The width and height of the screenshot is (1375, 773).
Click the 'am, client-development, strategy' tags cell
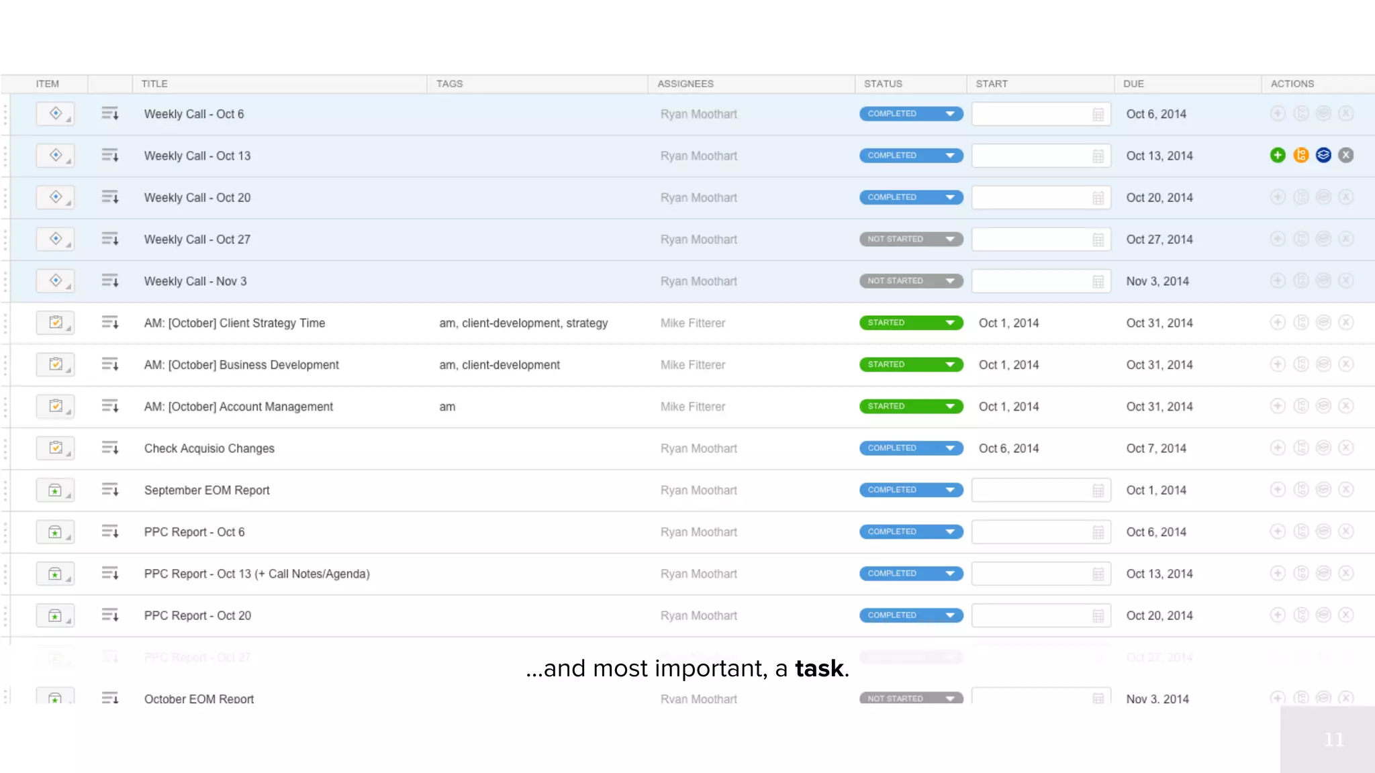[x=524, y=323]
